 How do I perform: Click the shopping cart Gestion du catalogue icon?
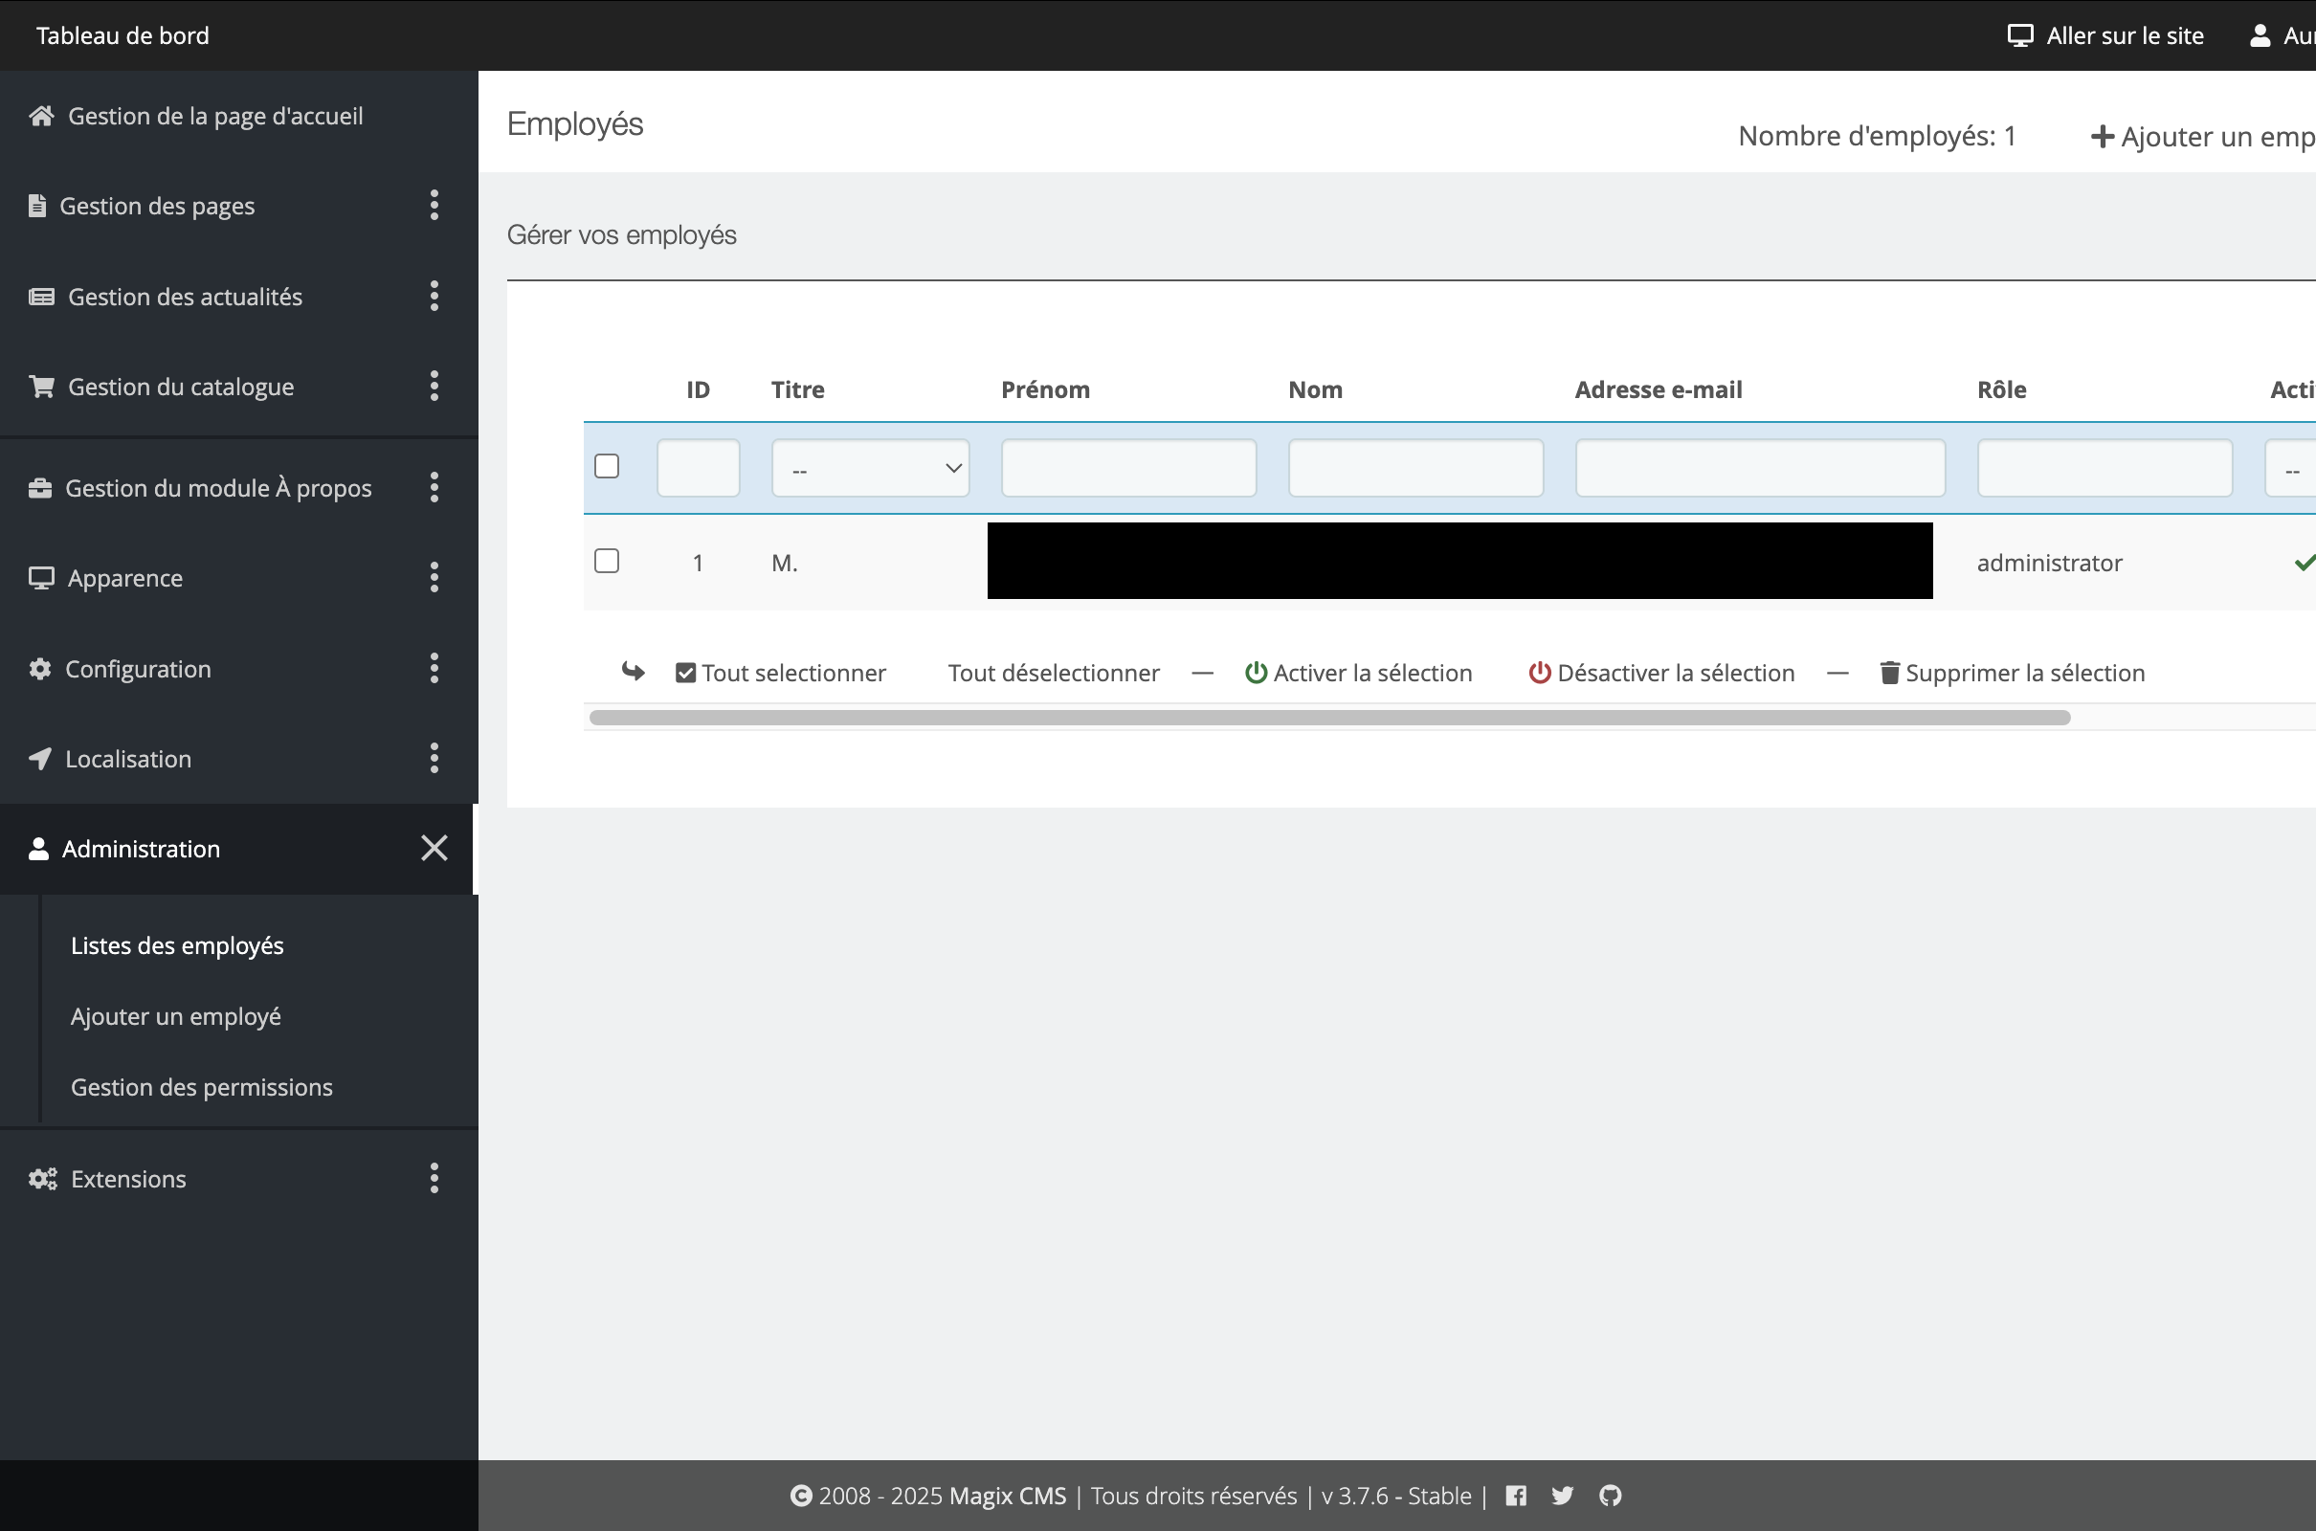coord(41,387)
